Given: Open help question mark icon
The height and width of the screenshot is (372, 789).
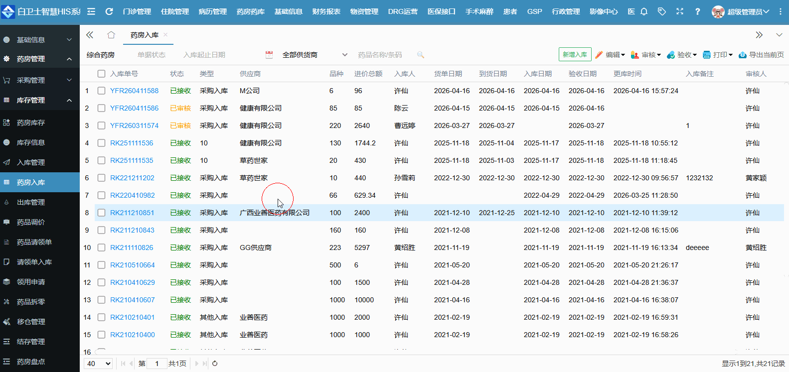Looking at the screenshot, I should (697, 11).
